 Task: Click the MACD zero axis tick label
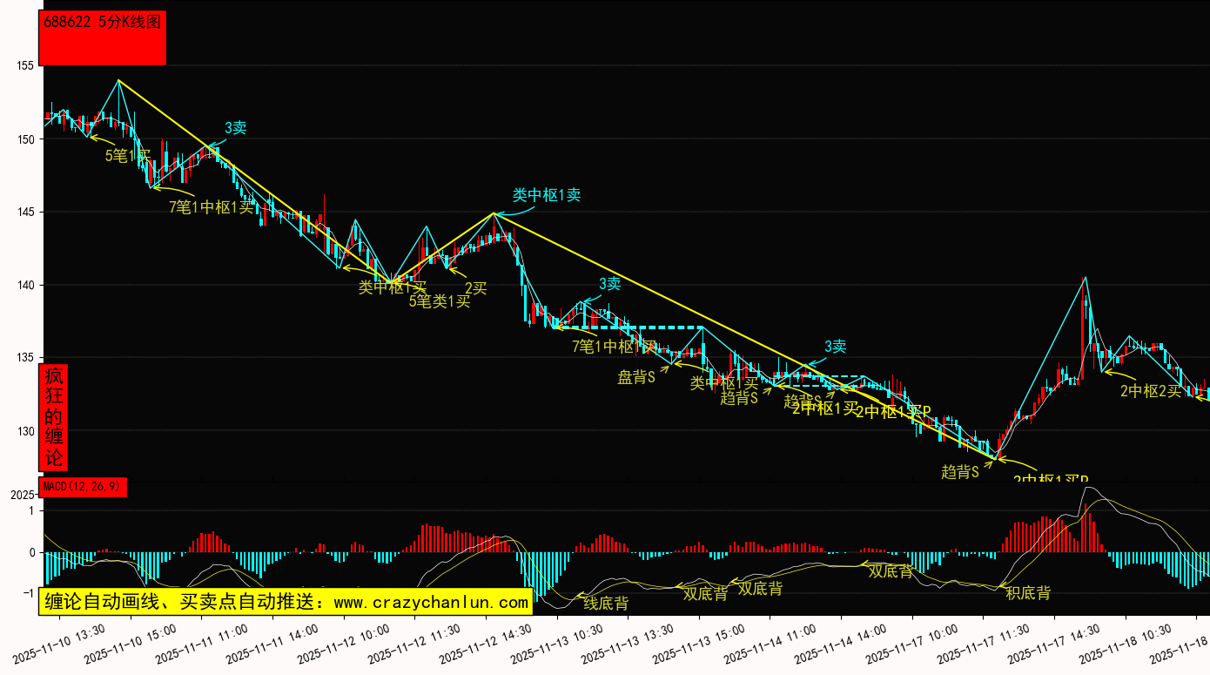31,552
